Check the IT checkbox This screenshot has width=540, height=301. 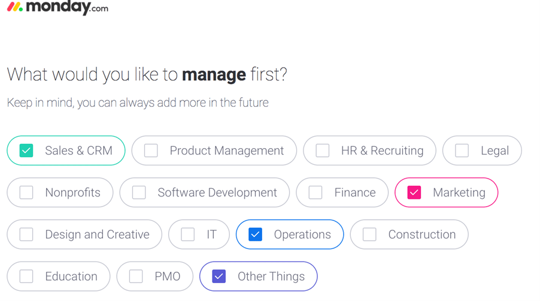(x=188, y=234)
